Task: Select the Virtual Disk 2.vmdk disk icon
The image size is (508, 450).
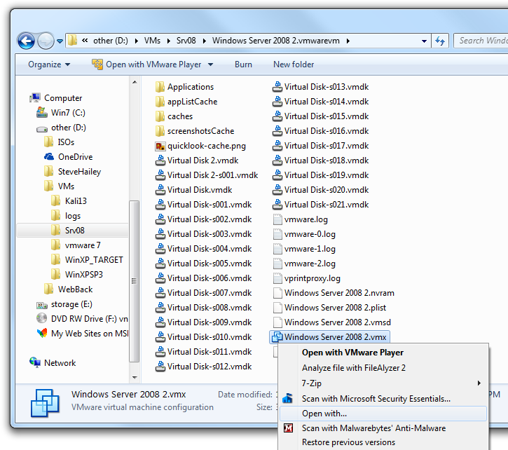Action: coord(160,161)
